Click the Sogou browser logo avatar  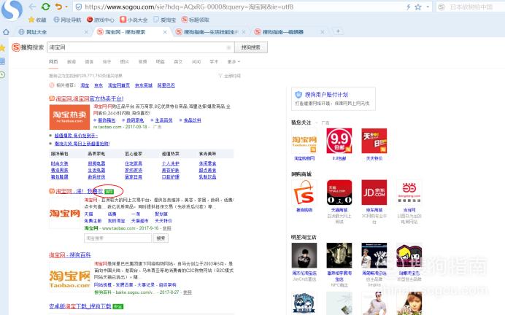[x=12, y=9]
